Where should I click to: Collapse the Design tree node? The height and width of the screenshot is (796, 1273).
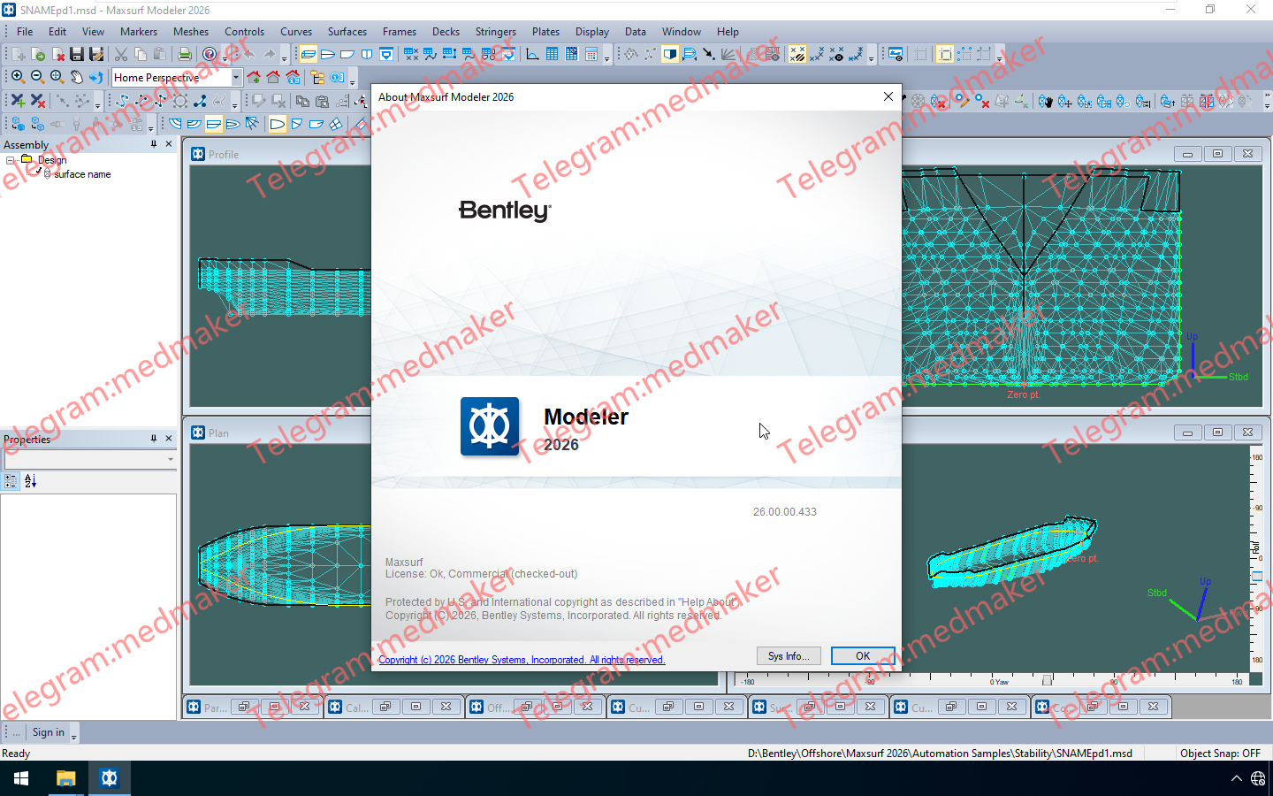(x=11, y=160)
